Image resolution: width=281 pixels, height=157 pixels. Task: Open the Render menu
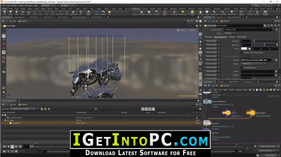coord(14,5)
